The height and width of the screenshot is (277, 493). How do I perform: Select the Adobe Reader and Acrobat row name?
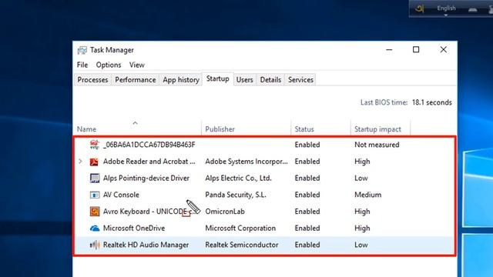pyautogui.click(x=149, y=162)
